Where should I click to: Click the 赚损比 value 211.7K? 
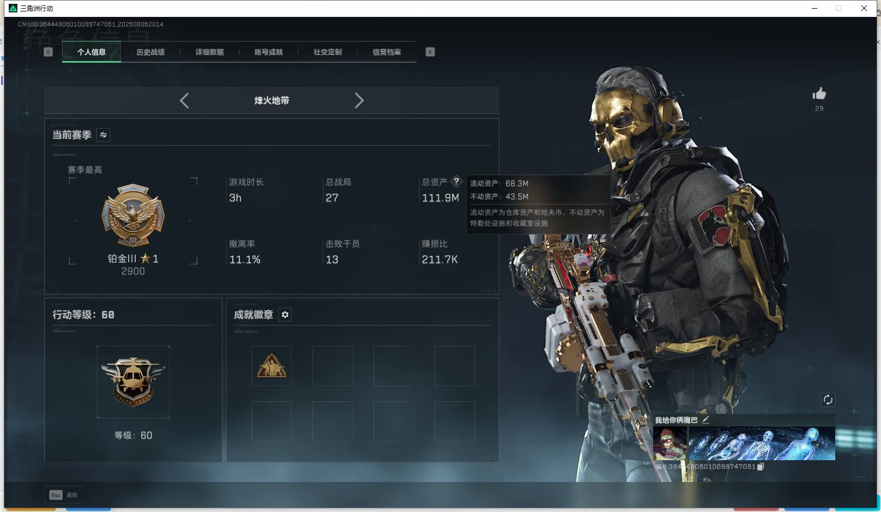[439, 260]
